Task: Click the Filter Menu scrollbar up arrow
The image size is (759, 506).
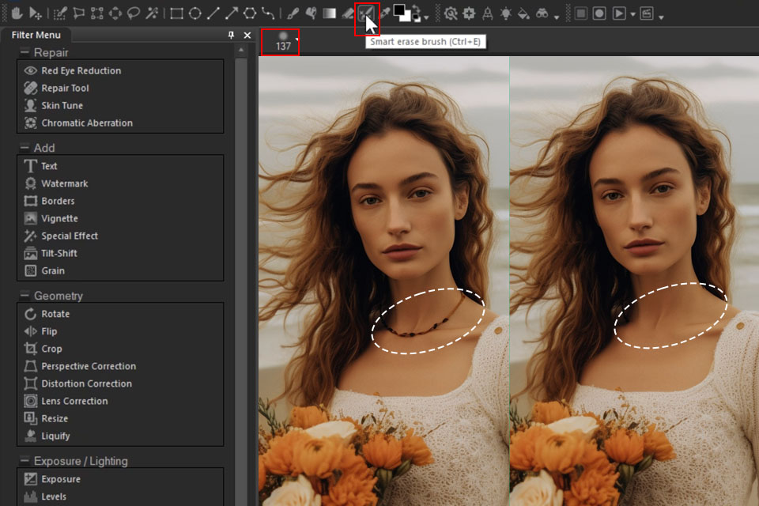Action: tap(242, 49)
